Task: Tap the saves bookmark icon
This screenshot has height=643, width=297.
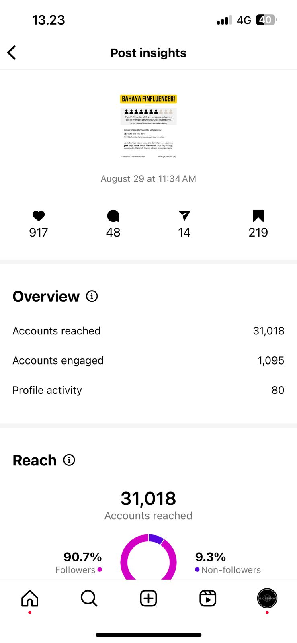Action: [258, 216]
